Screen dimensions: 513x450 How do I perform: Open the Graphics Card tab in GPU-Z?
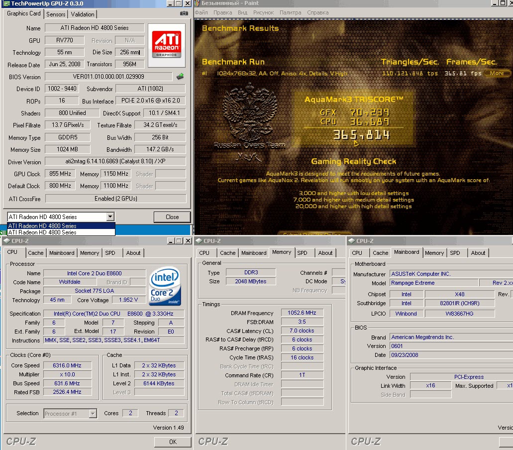tap(23, 13)
